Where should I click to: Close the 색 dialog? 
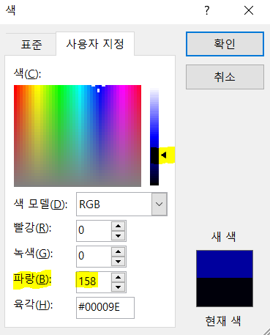point(249,10)
